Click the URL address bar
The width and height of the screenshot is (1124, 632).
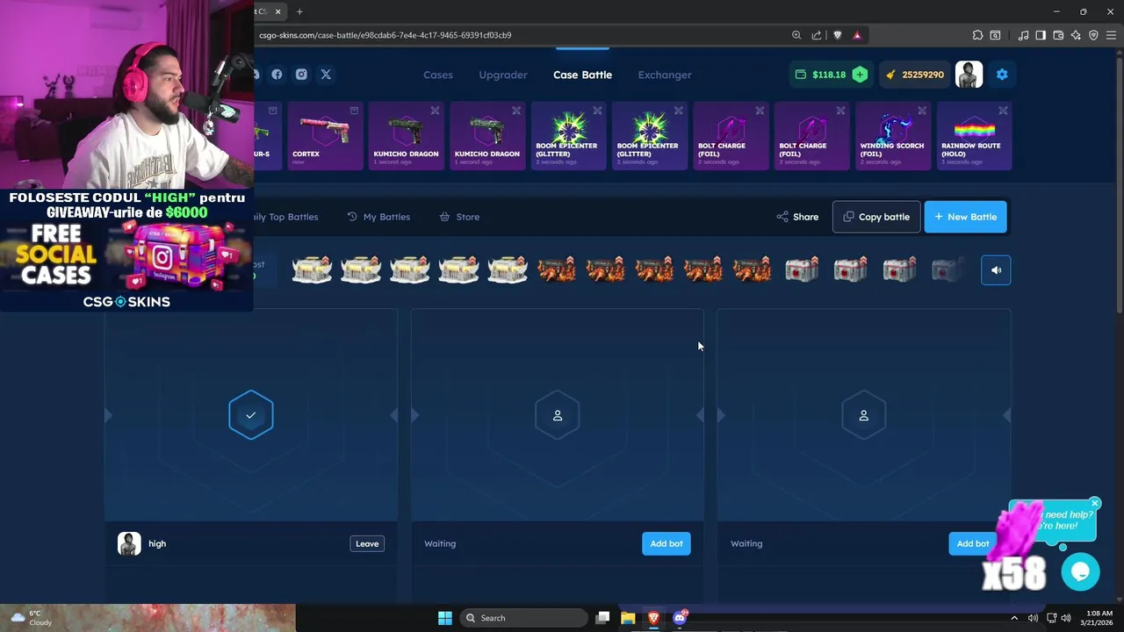coord(518,35)
